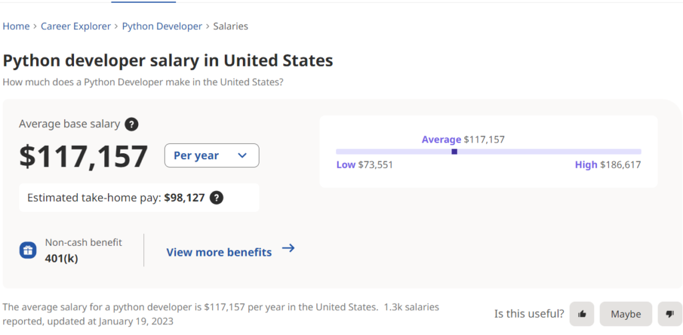Open the Python Developer breadcrumb link
This screenshot has width=683, height=335.
pyautogui.click(x=162, y=27)
